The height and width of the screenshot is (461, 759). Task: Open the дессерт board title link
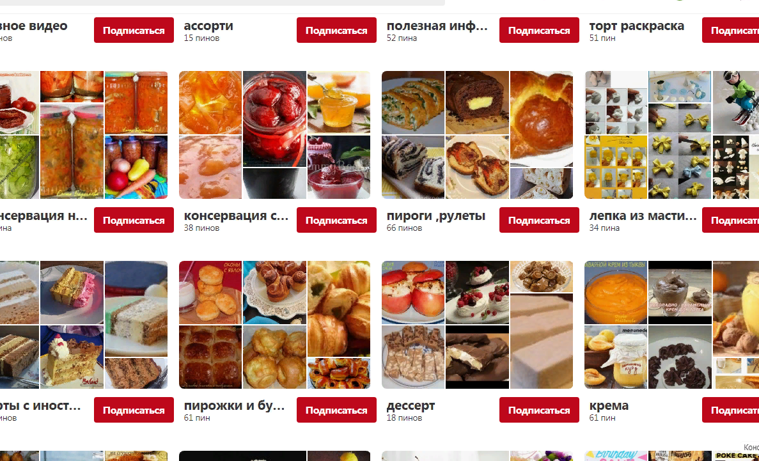(411, 405)
